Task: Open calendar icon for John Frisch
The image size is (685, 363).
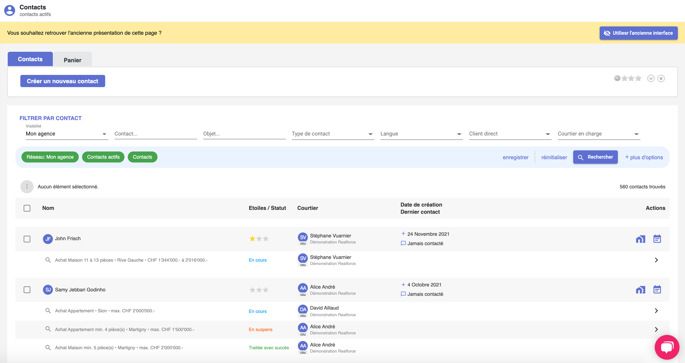Action: click(657, 239)
